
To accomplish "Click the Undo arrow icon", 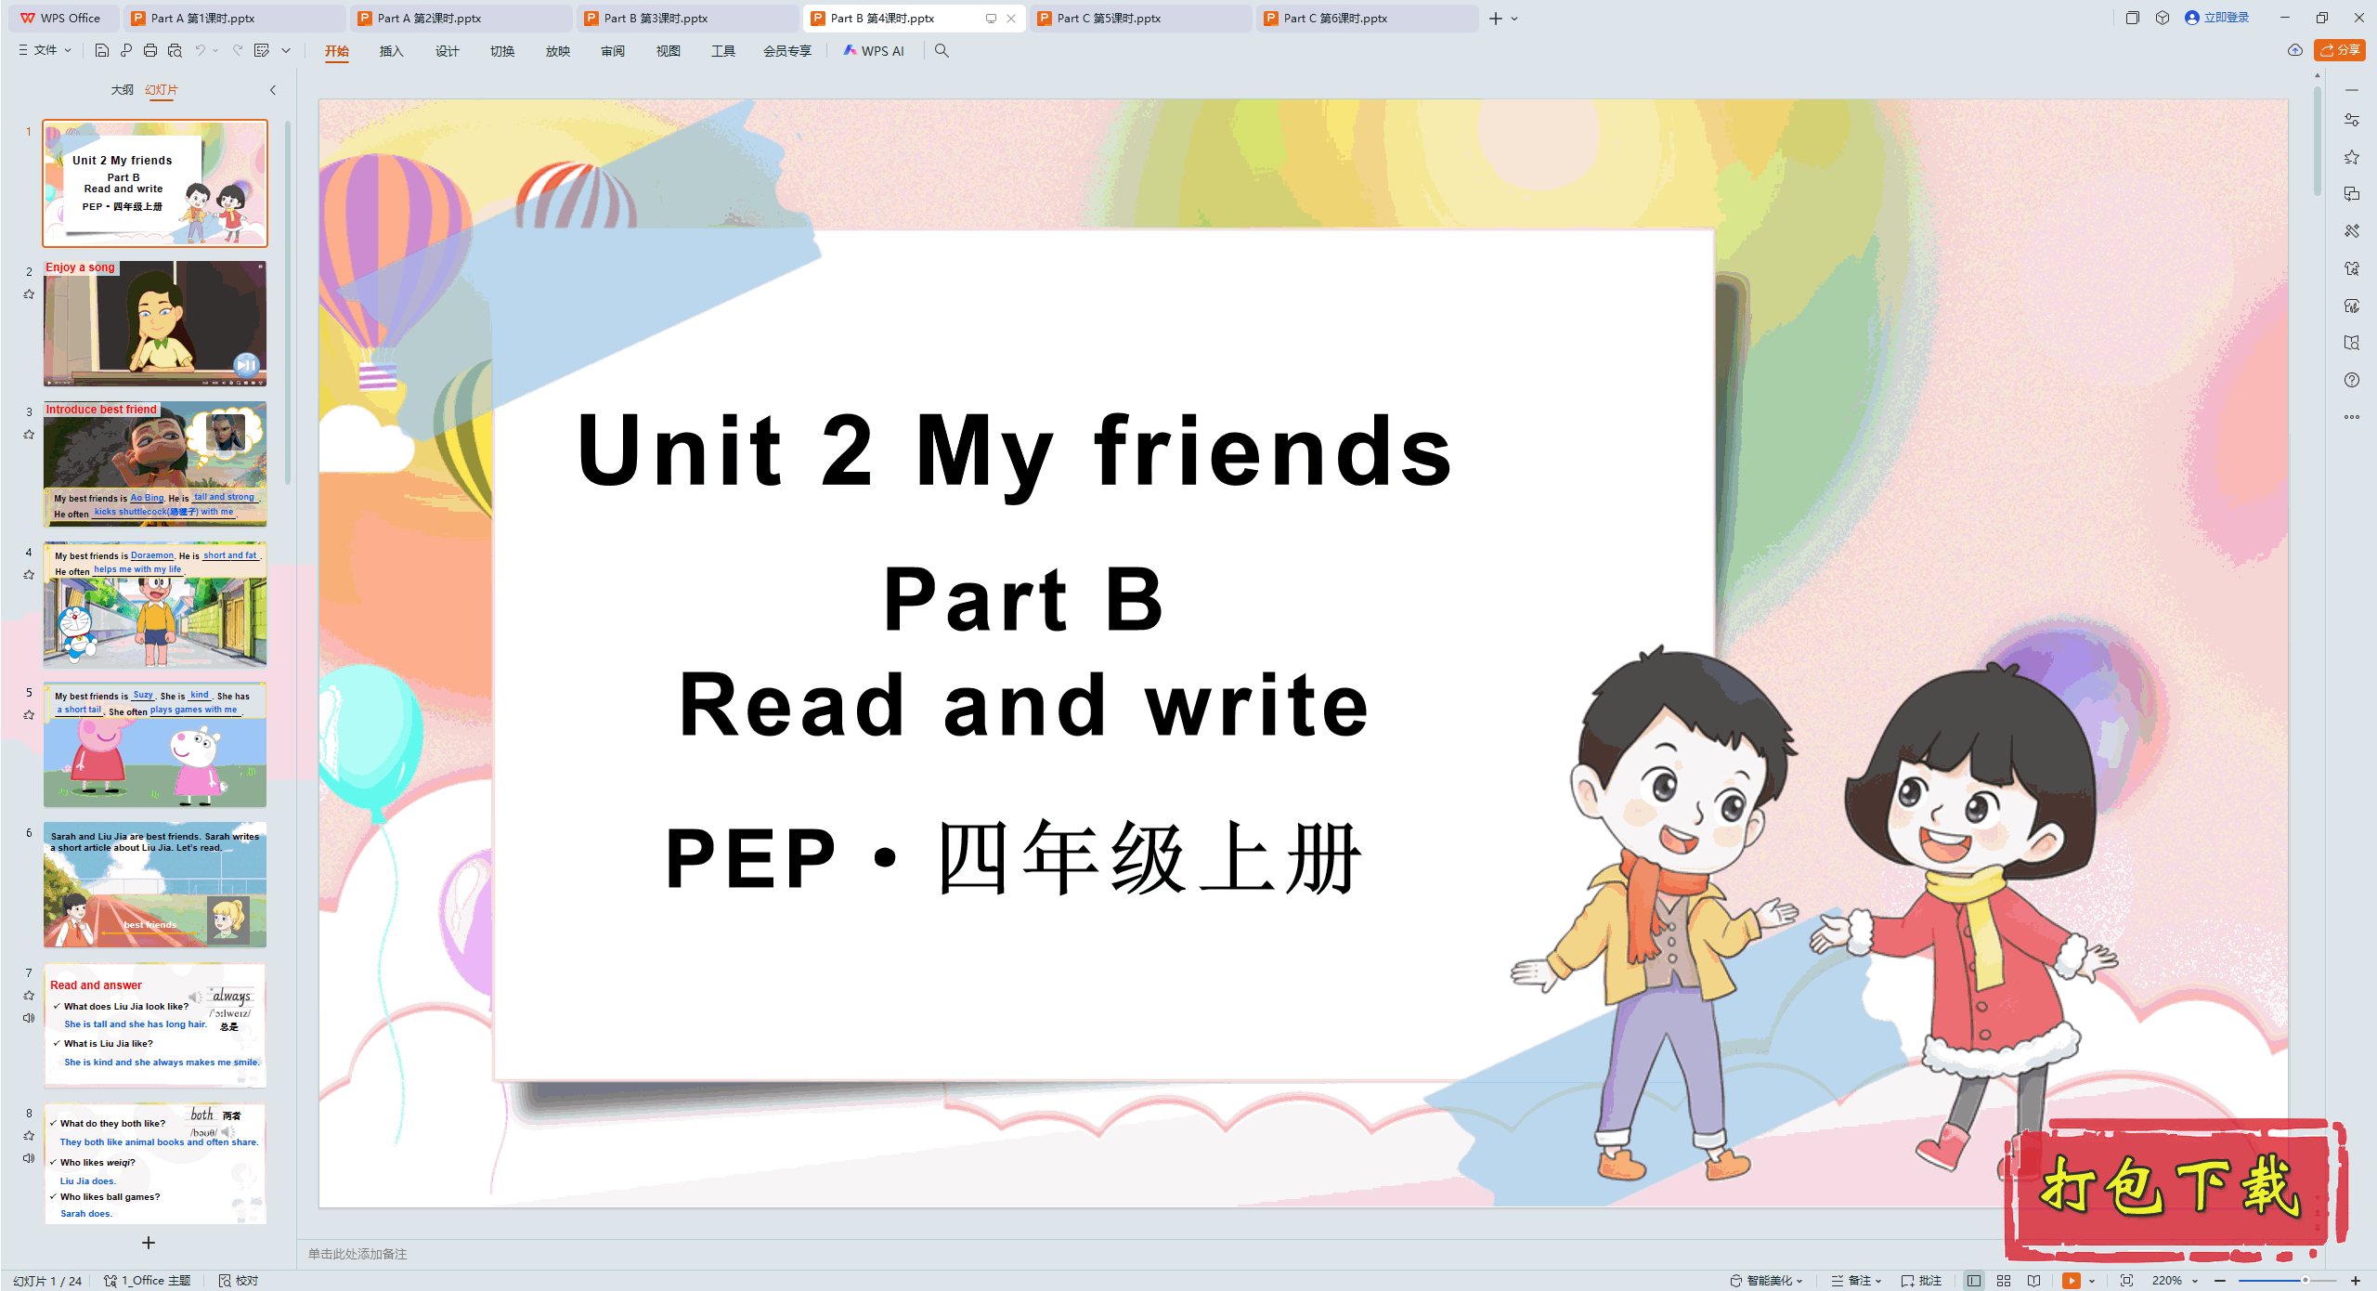I will coord(200,50).
